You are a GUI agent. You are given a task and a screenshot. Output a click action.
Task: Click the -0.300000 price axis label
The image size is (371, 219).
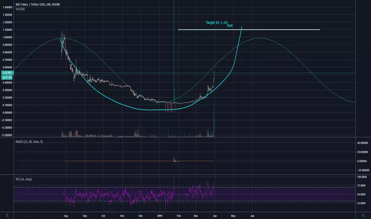click(7, 135)
